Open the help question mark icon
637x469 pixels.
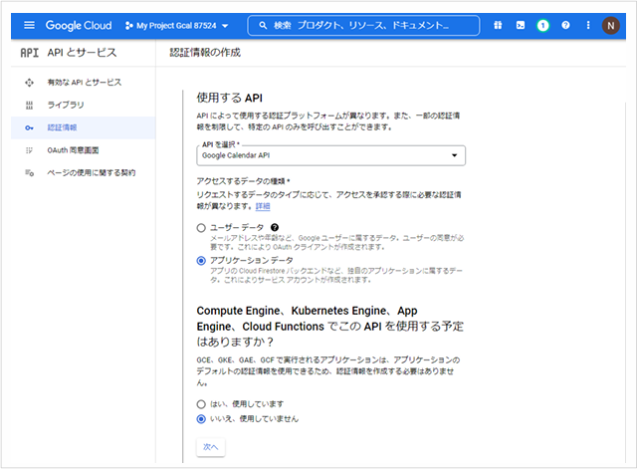pyautogui.click(x=565, y=25)
